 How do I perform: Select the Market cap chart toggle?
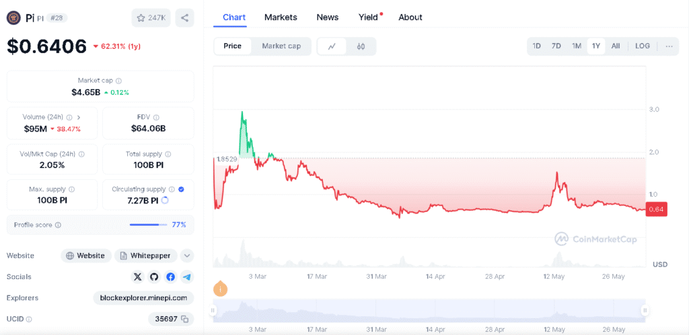tap(281, 46)
